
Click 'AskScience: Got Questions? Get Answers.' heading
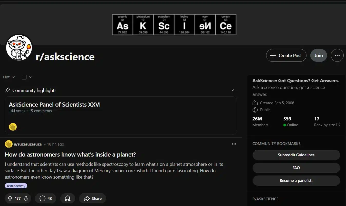[x=296, y=81]
